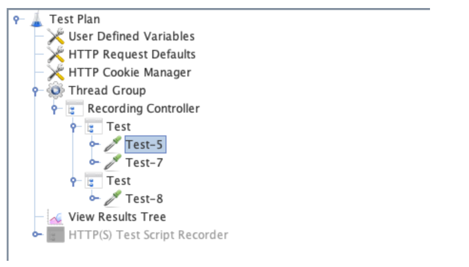Collapse the Recording Controller node
469x267 pixels.
point(54,109)
